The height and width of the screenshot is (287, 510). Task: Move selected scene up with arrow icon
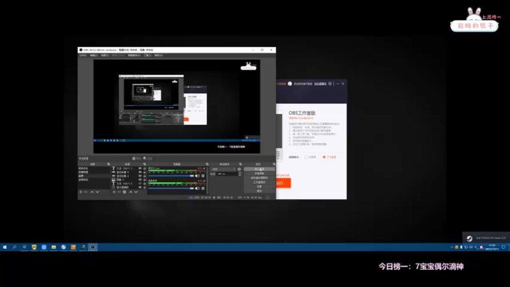92,192
